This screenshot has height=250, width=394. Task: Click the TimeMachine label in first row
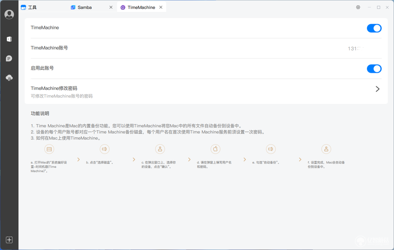(45, 28)
